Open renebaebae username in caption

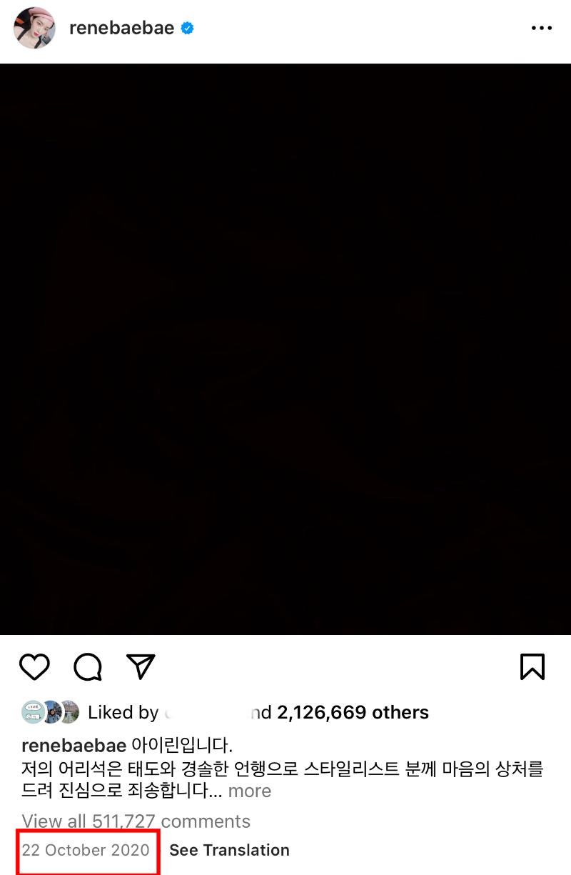74,746
